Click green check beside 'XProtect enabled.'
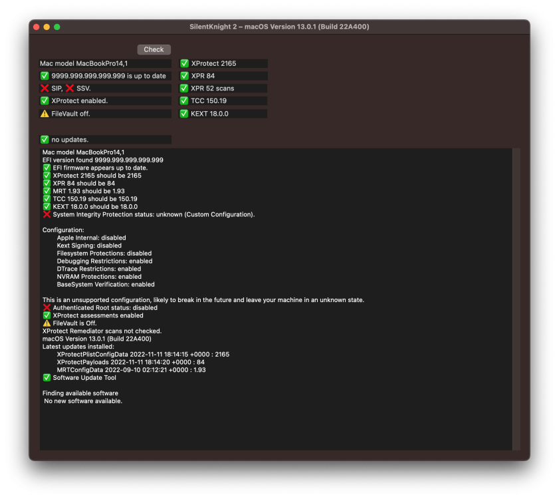The width and height of the screenshot is (559, 499). coord(45,100)
